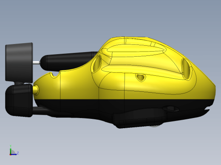
Task: Select the small teardrop recess on hull side
Action: [x=141, y=77]
